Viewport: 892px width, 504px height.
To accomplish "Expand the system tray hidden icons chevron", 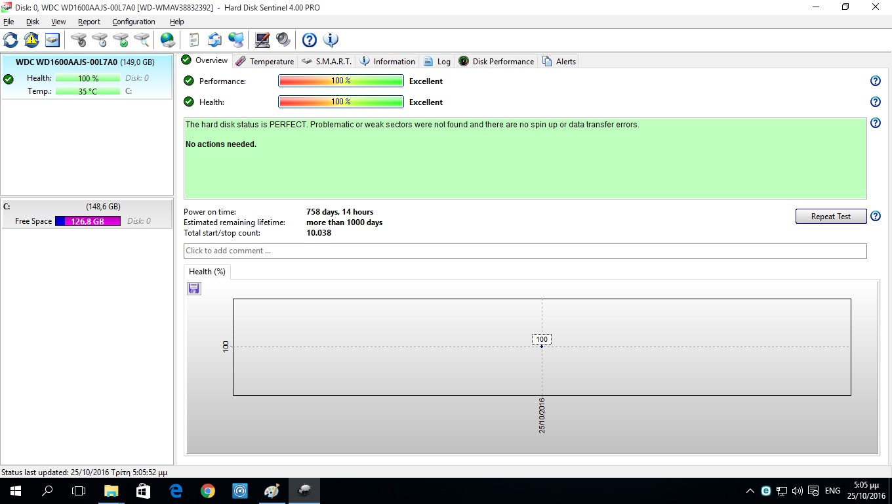I will point(750,491).
